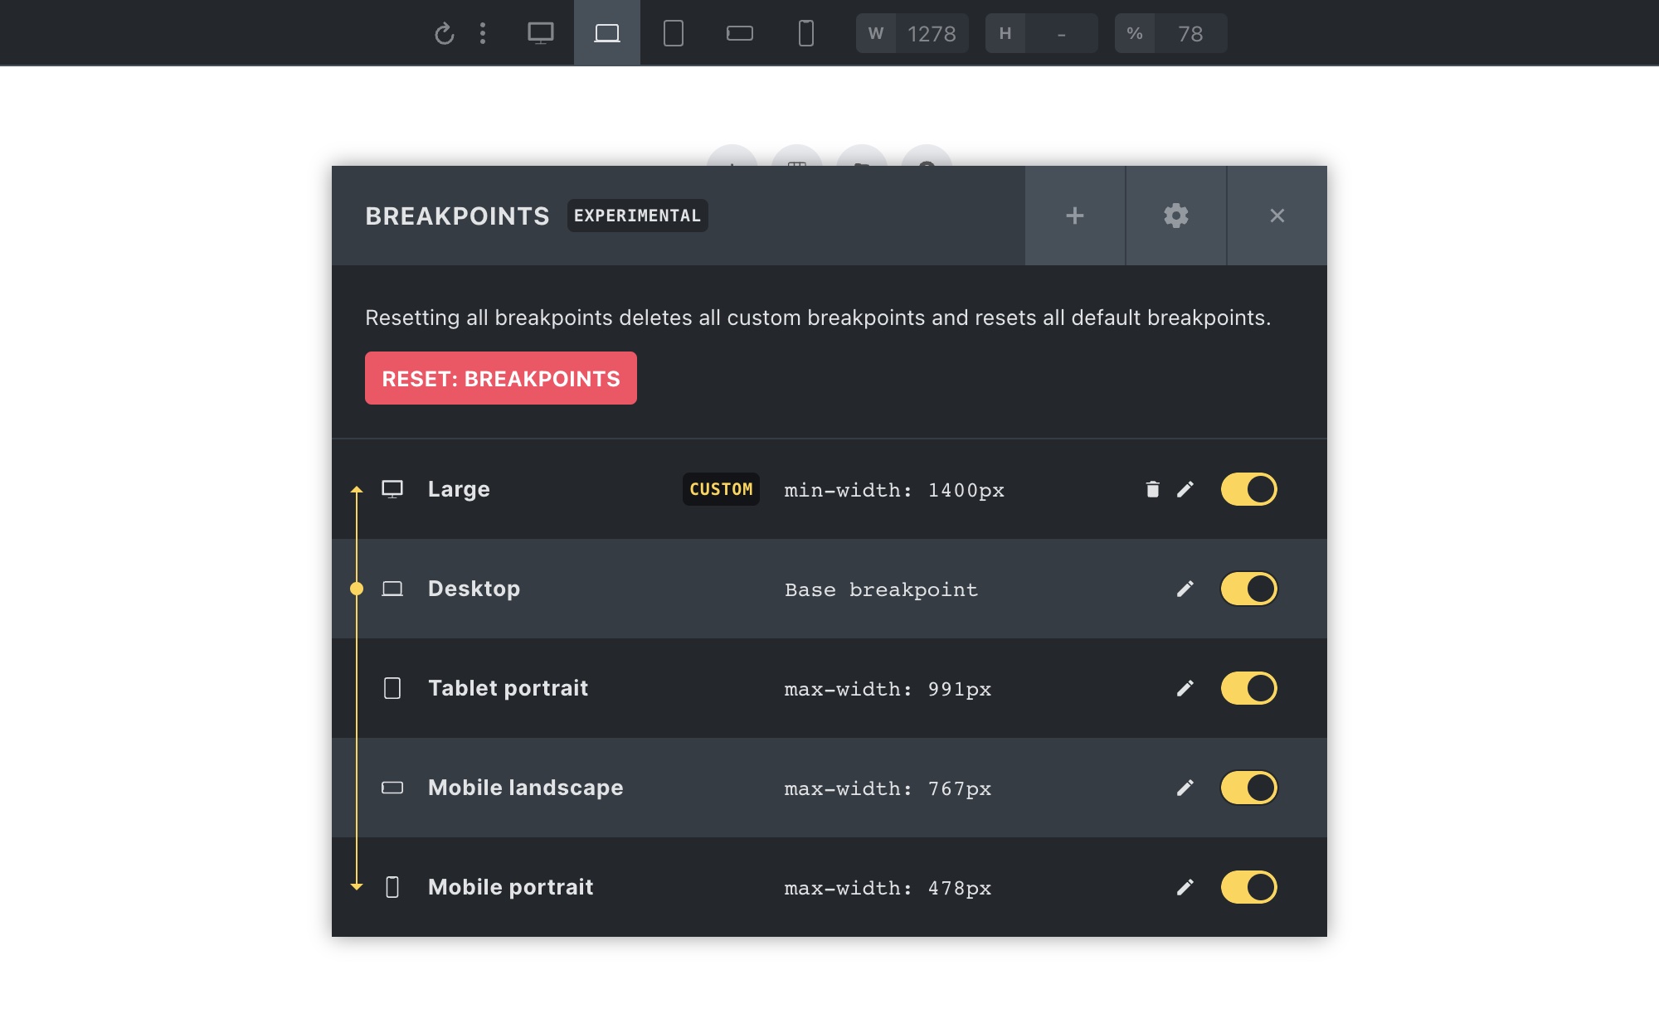Viewport: 1659px width, 1028px height.
Task: Turn off Mobile landscape breakpoint
Action: click(x=1248, y=788)
